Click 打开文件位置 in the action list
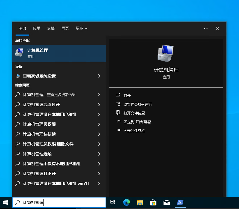This screenshot has width=239, height=209. click(134, 113)
